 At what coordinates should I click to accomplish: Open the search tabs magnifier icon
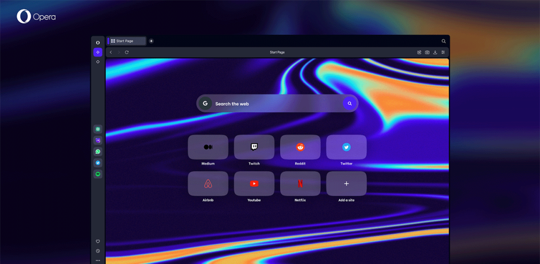point(444,41)
